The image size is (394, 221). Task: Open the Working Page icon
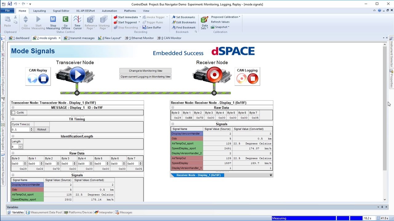(x=104, y=22)
